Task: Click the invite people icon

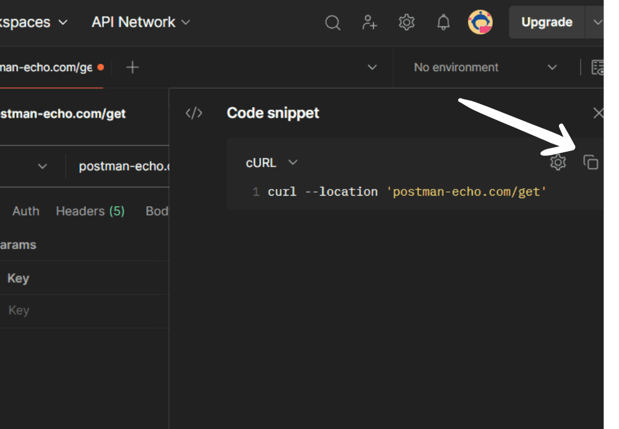Action: [369, 22]
